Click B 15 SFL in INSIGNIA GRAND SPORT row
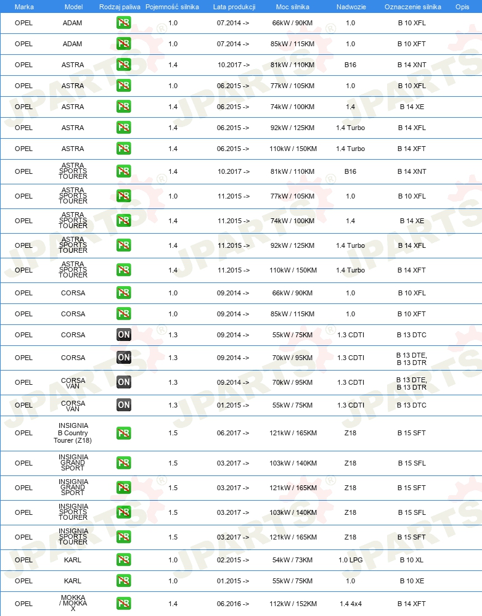 [412, 463]
